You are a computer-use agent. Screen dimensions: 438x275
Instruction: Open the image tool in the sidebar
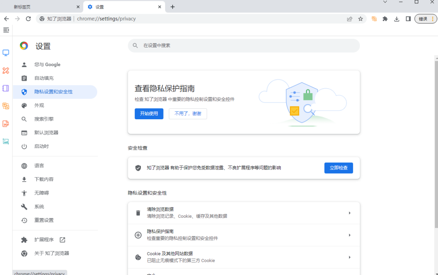click(5, 141)
